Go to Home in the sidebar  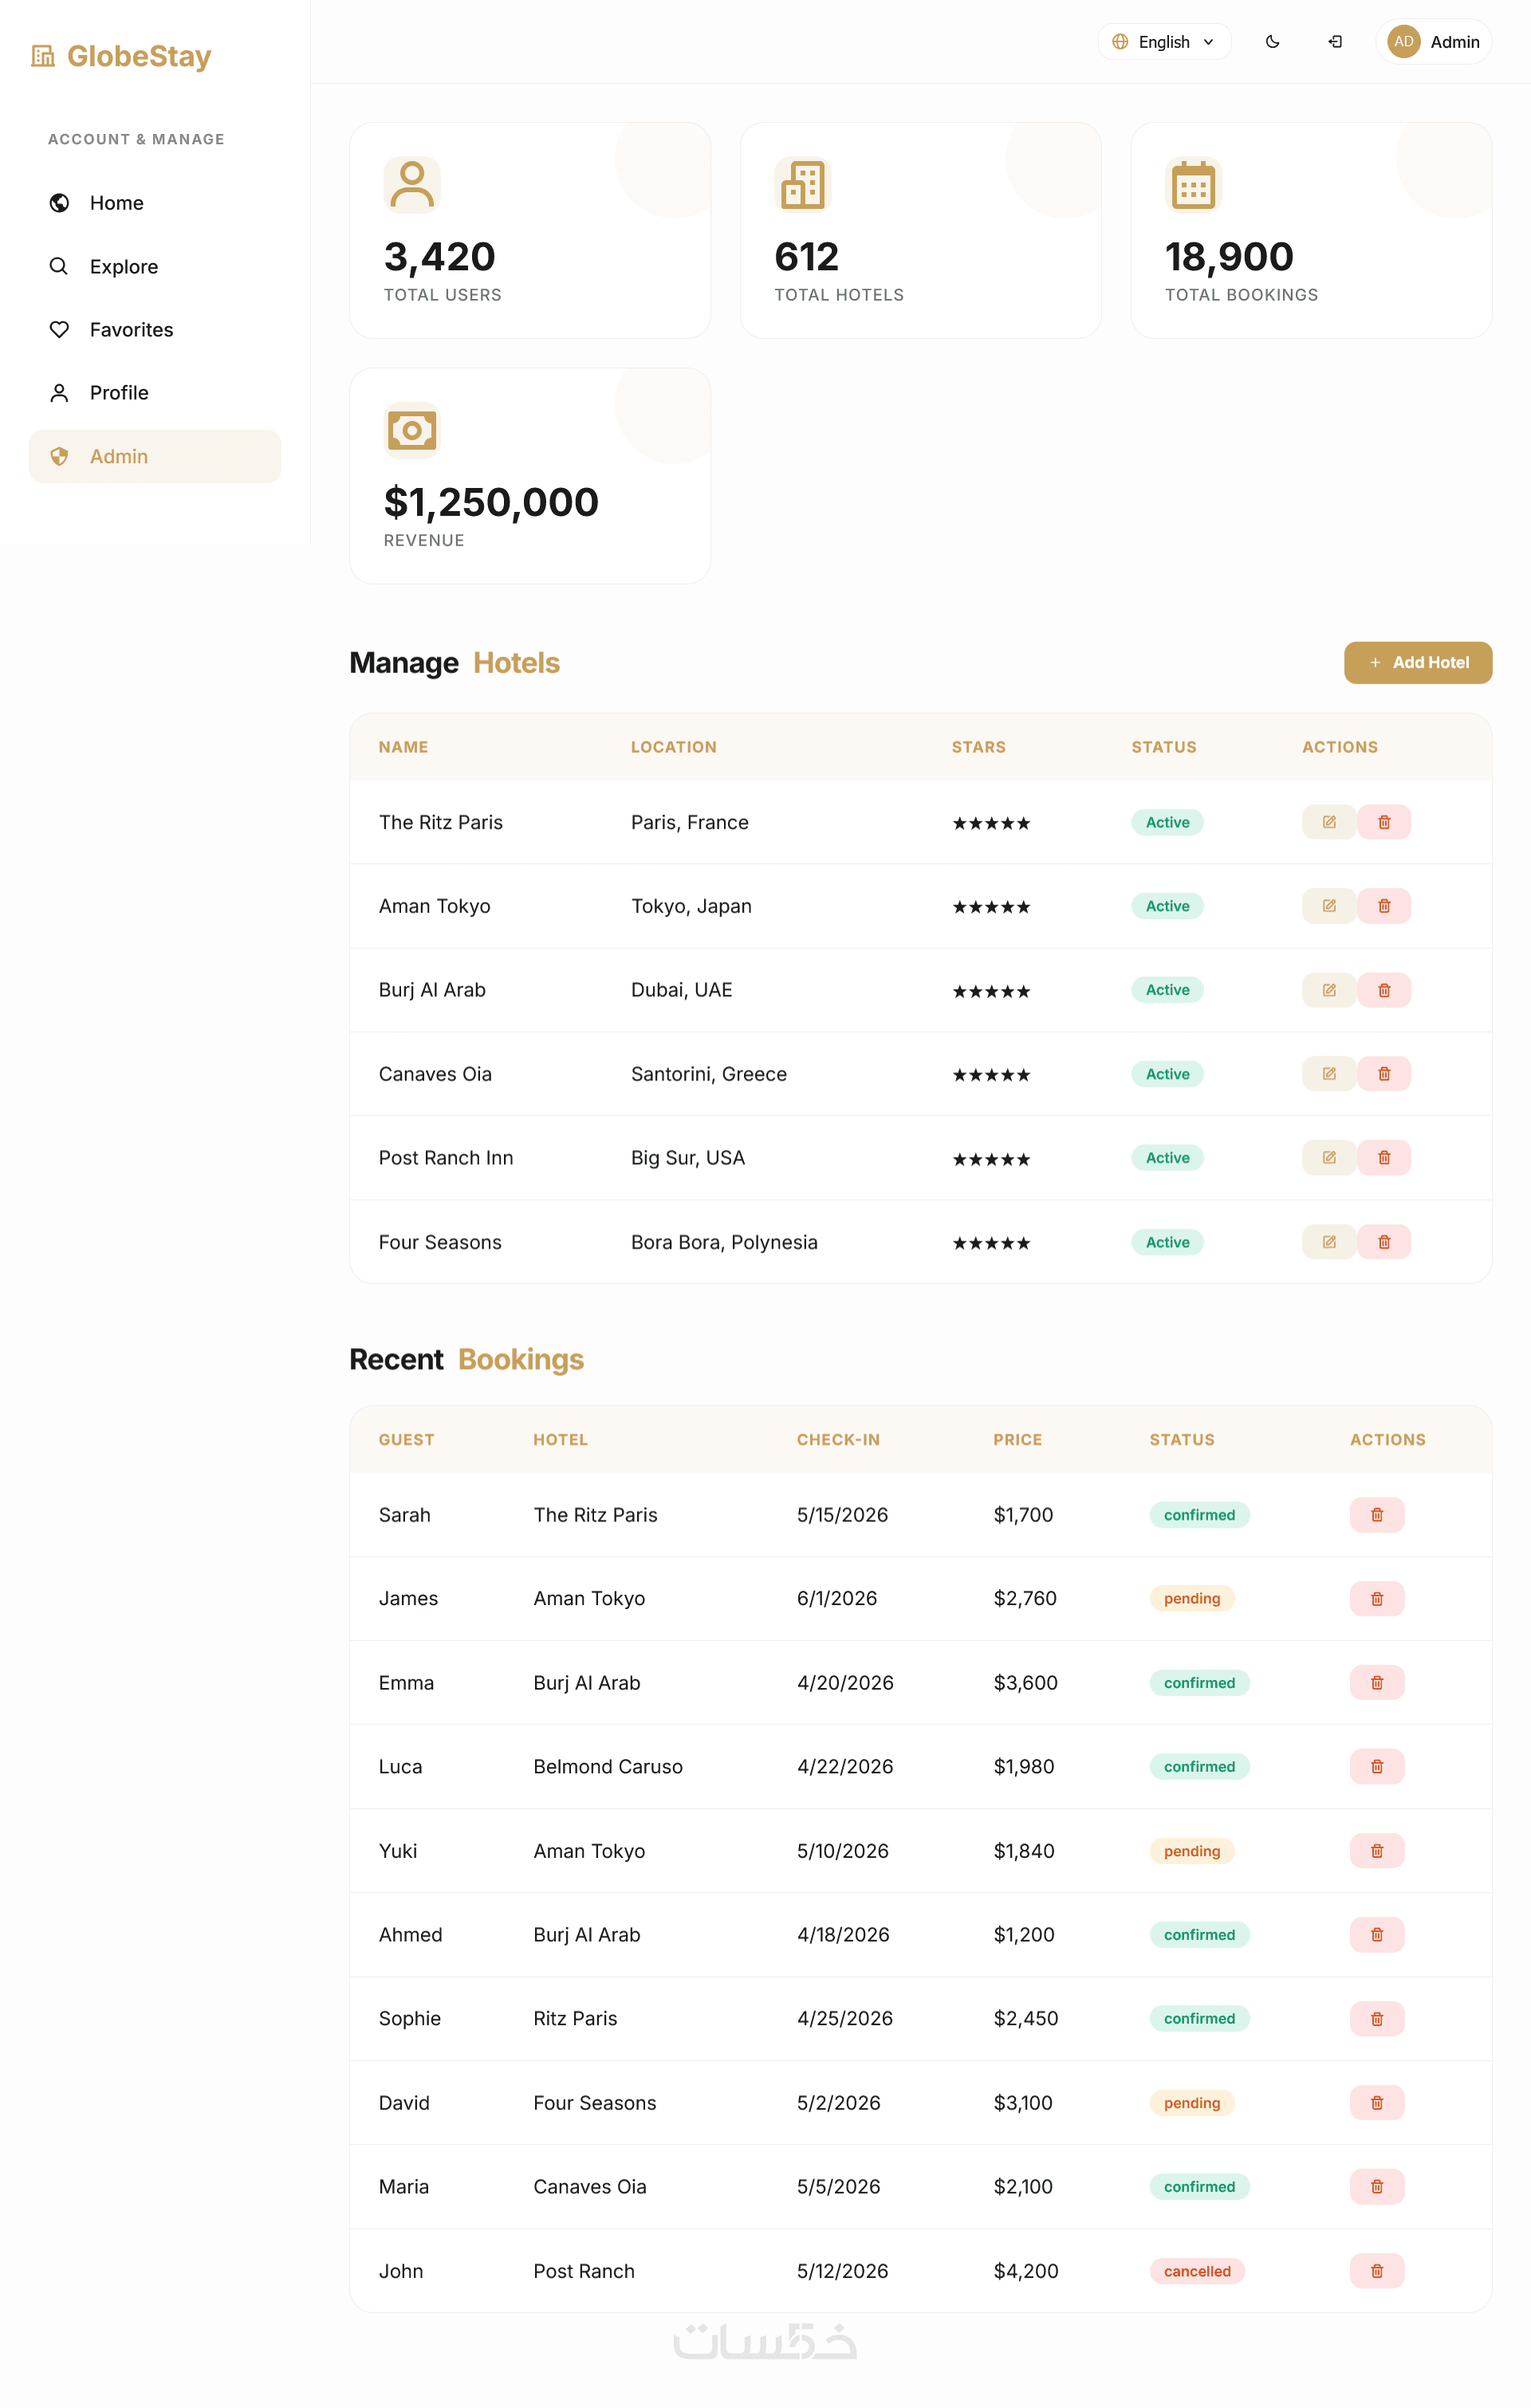[116, 203]
